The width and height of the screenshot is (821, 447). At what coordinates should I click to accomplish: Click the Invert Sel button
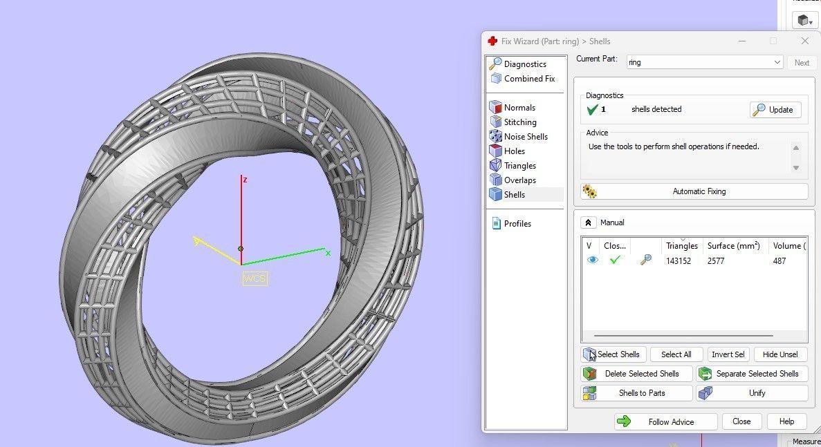coord(728,354)
